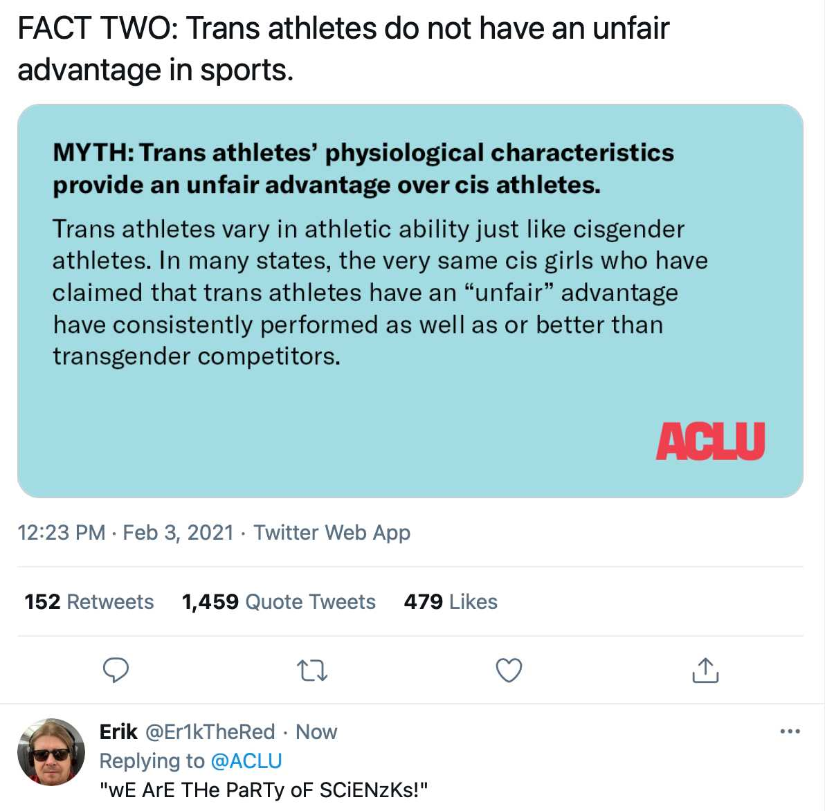Like the tweet with the heart icon
Viewport: 825px width, 811px height.
tap(509, 670)
